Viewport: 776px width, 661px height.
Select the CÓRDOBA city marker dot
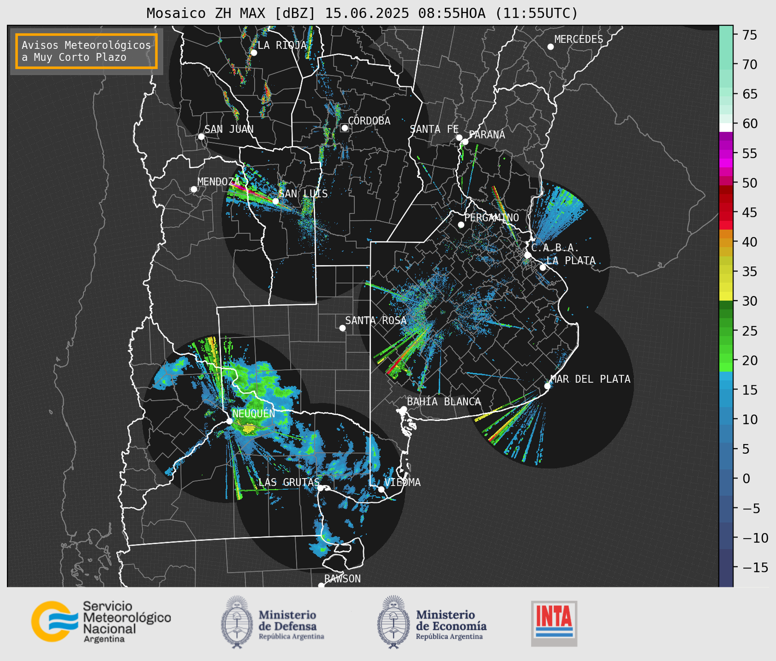point(345,128)
